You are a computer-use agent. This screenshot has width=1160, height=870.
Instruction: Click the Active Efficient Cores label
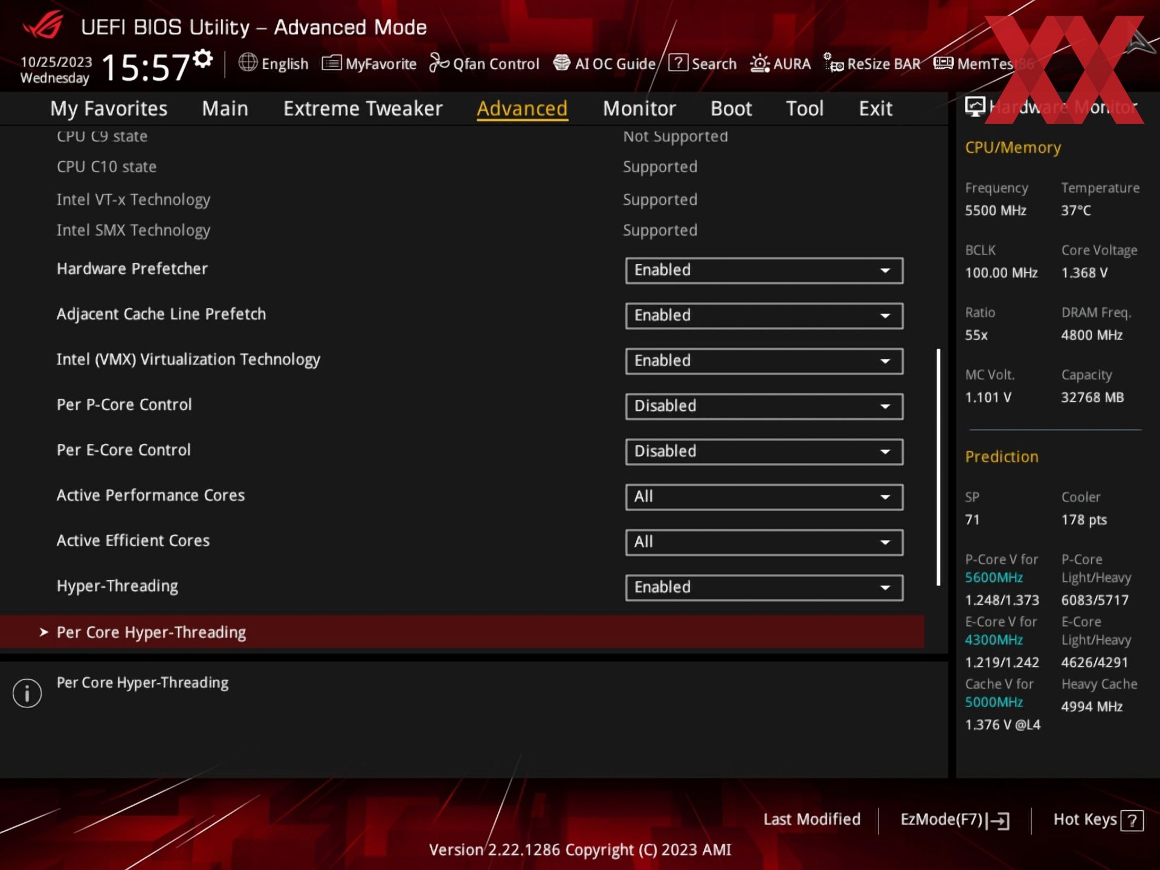pos(133,541)
